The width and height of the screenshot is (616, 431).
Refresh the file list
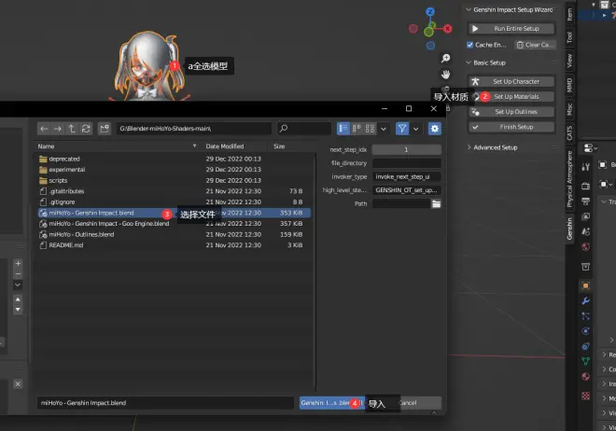[86, 129]
